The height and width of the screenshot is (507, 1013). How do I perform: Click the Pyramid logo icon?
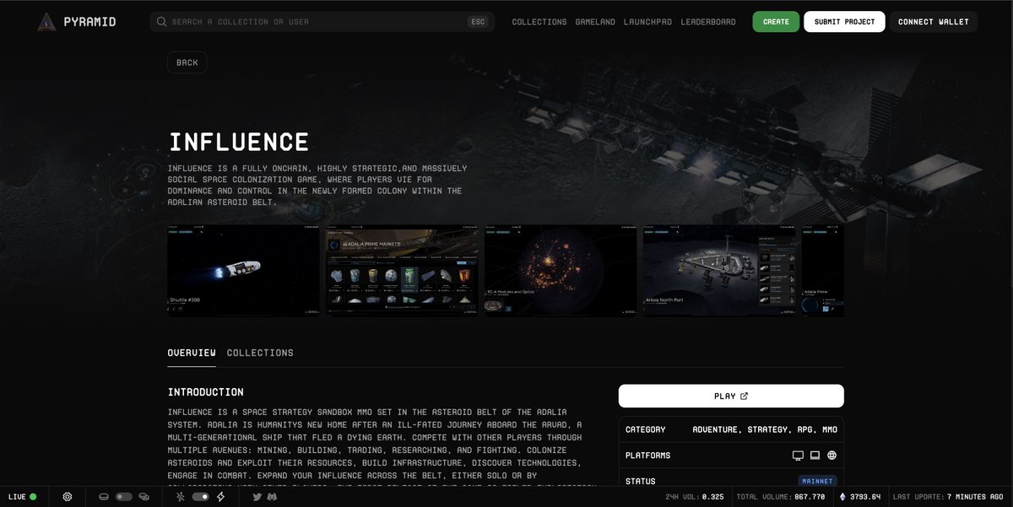coord(46,22)
